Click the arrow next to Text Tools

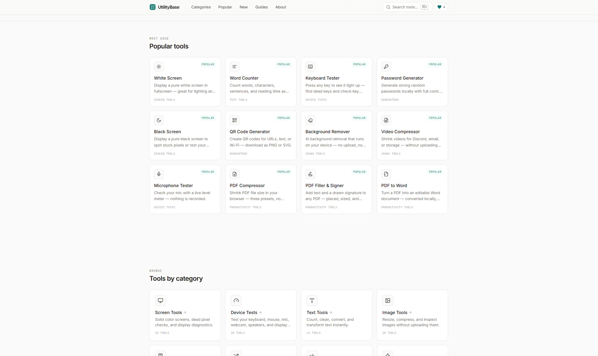tap(331, 312)
